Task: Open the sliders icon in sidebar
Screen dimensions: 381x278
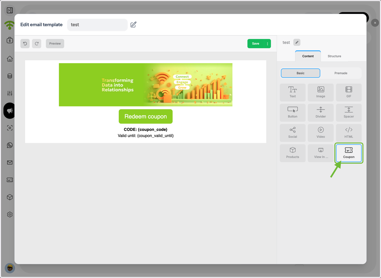Action: (10, 93)
